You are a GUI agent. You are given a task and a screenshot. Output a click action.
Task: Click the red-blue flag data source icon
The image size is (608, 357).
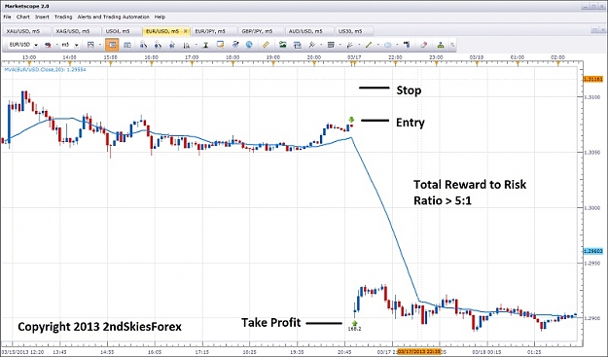48,45
